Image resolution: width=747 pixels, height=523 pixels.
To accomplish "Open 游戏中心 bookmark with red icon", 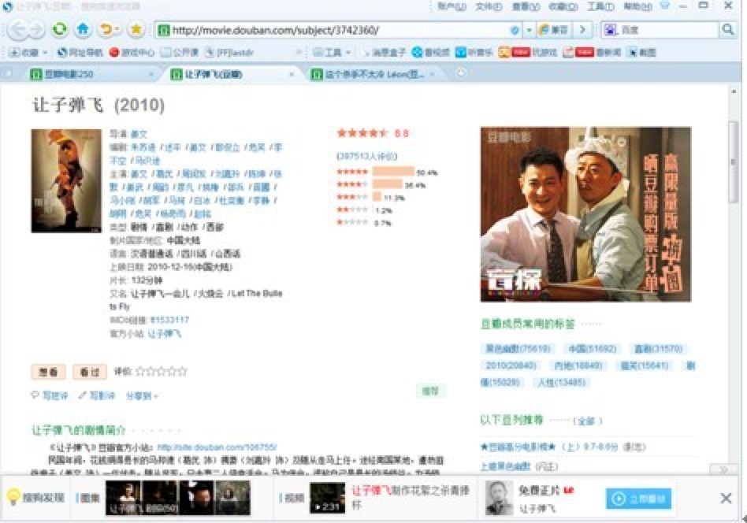I will [132, 53].
